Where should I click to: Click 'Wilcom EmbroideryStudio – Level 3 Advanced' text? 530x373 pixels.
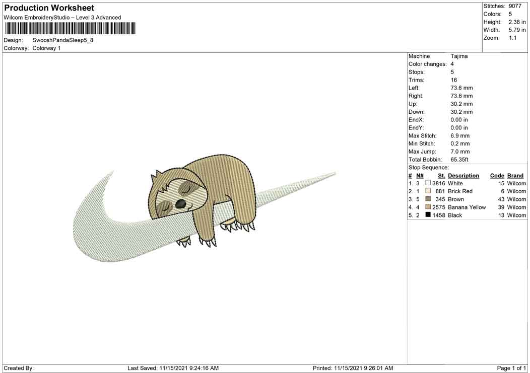click(62, 18)
